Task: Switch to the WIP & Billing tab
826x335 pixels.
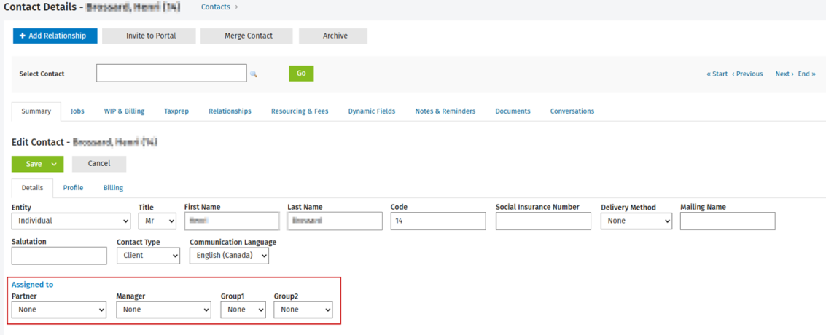Action: 124,111
